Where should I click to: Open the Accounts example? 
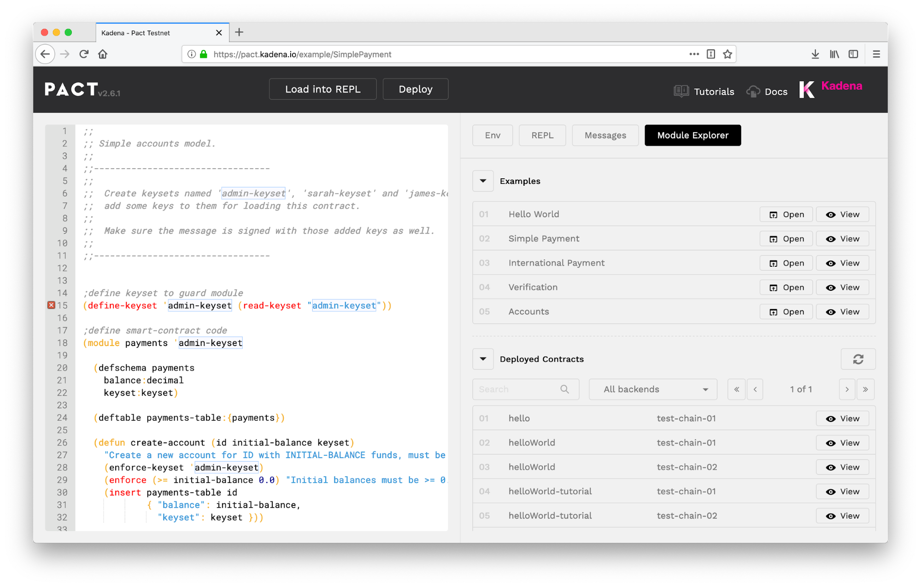pyautogui.click(x=786, y=312)
